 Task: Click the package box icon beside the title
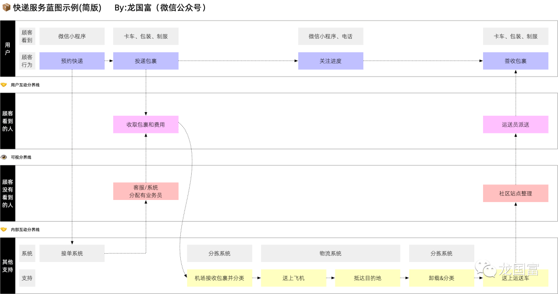pyautogui.click(x=6, y=8)
